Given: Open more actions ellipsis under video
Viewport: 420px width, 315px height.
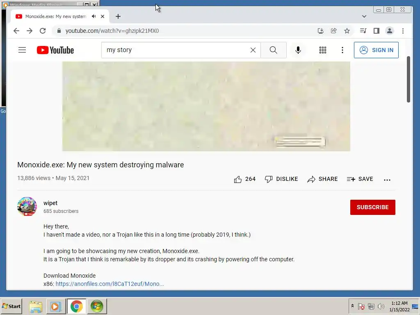Looking at the screenshot, I should point(387,180).
